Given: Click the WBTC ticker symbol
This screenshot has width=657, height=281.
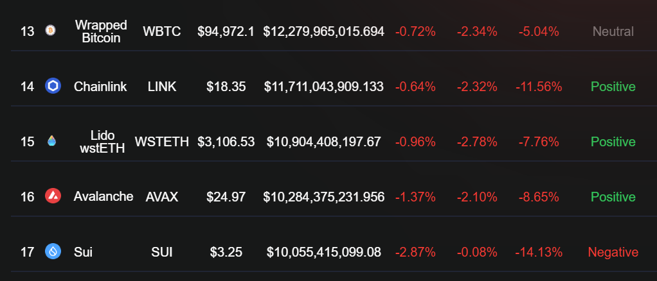Looking at the screenshot, I should tap(161, 31).
